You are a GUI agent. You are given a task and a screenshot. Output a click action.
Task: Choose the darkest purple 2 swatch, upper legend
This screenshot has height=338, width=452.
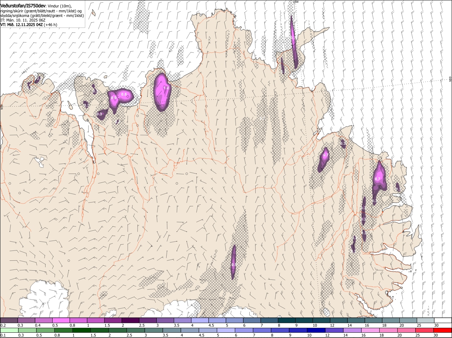coord(130,320)
